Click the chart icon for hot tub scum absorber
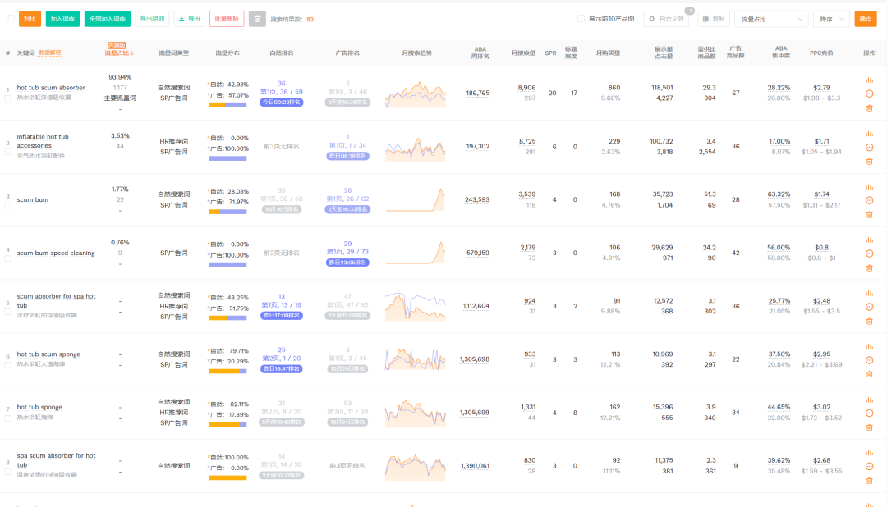 click(869, 80)
